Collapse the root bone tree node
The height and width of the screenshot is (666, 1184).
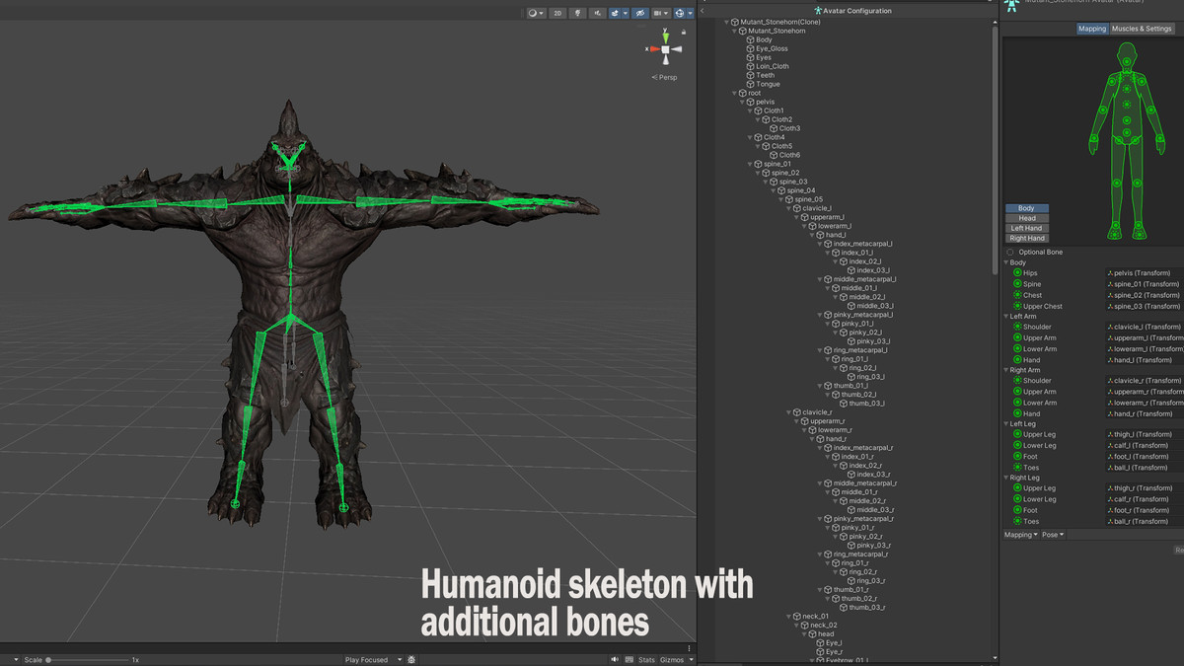point(735,93)
